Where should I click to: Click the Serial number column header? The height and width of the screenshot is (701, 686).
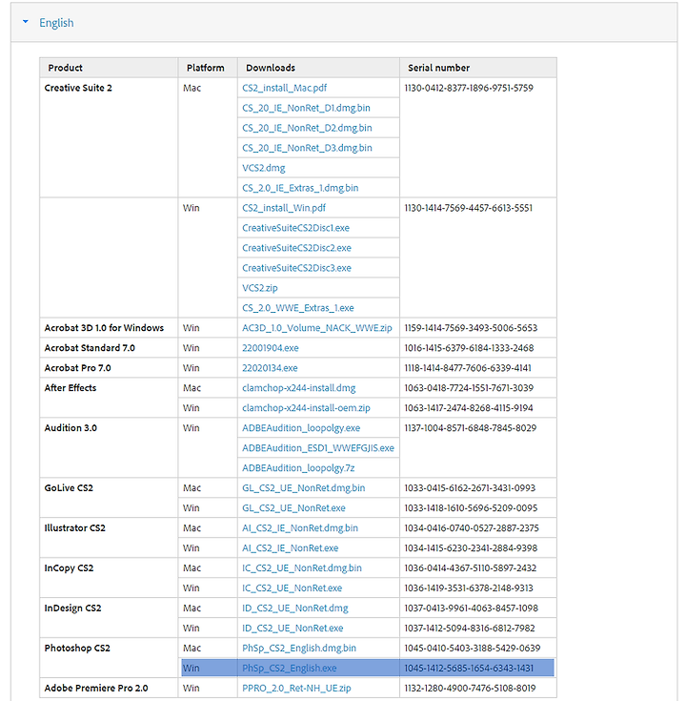[438, 68]
